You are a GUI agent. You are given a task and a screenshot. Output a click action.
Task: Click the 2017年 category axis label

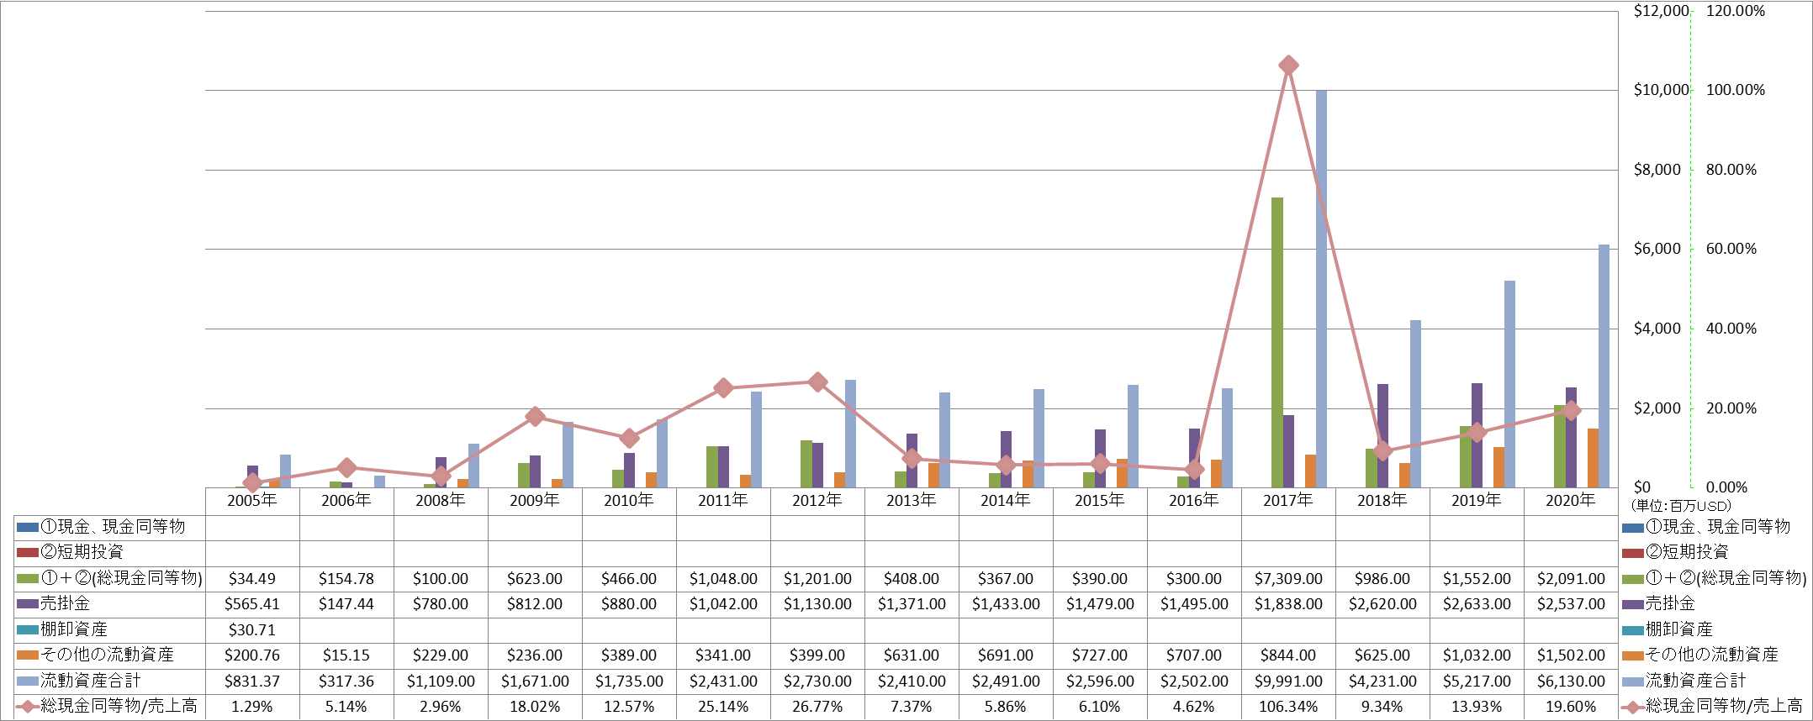point(1288,501)
